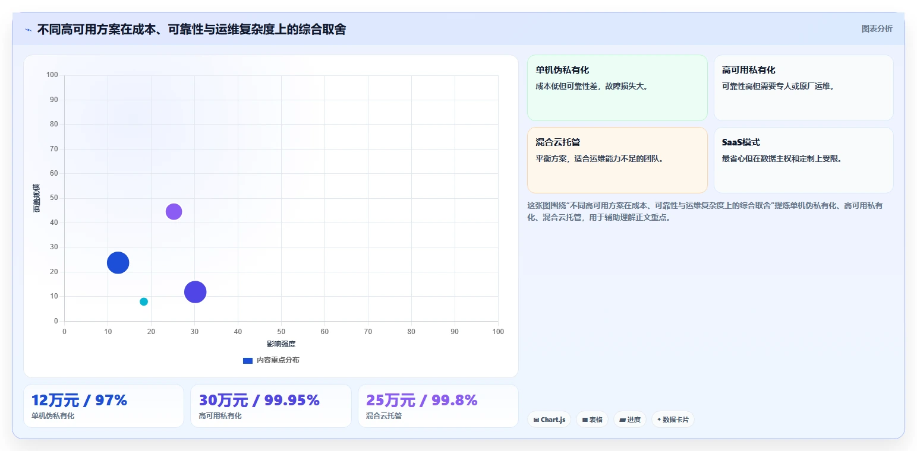
Task: Click the 25万元 / 99.8% stat card
Action: pyautogui.click(x=438, y=406)
